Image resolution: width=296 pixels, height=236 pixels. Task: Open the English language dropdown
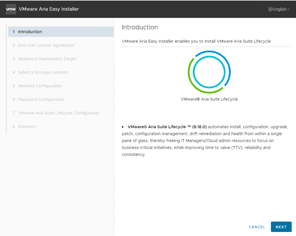click(x=279, y=9)
